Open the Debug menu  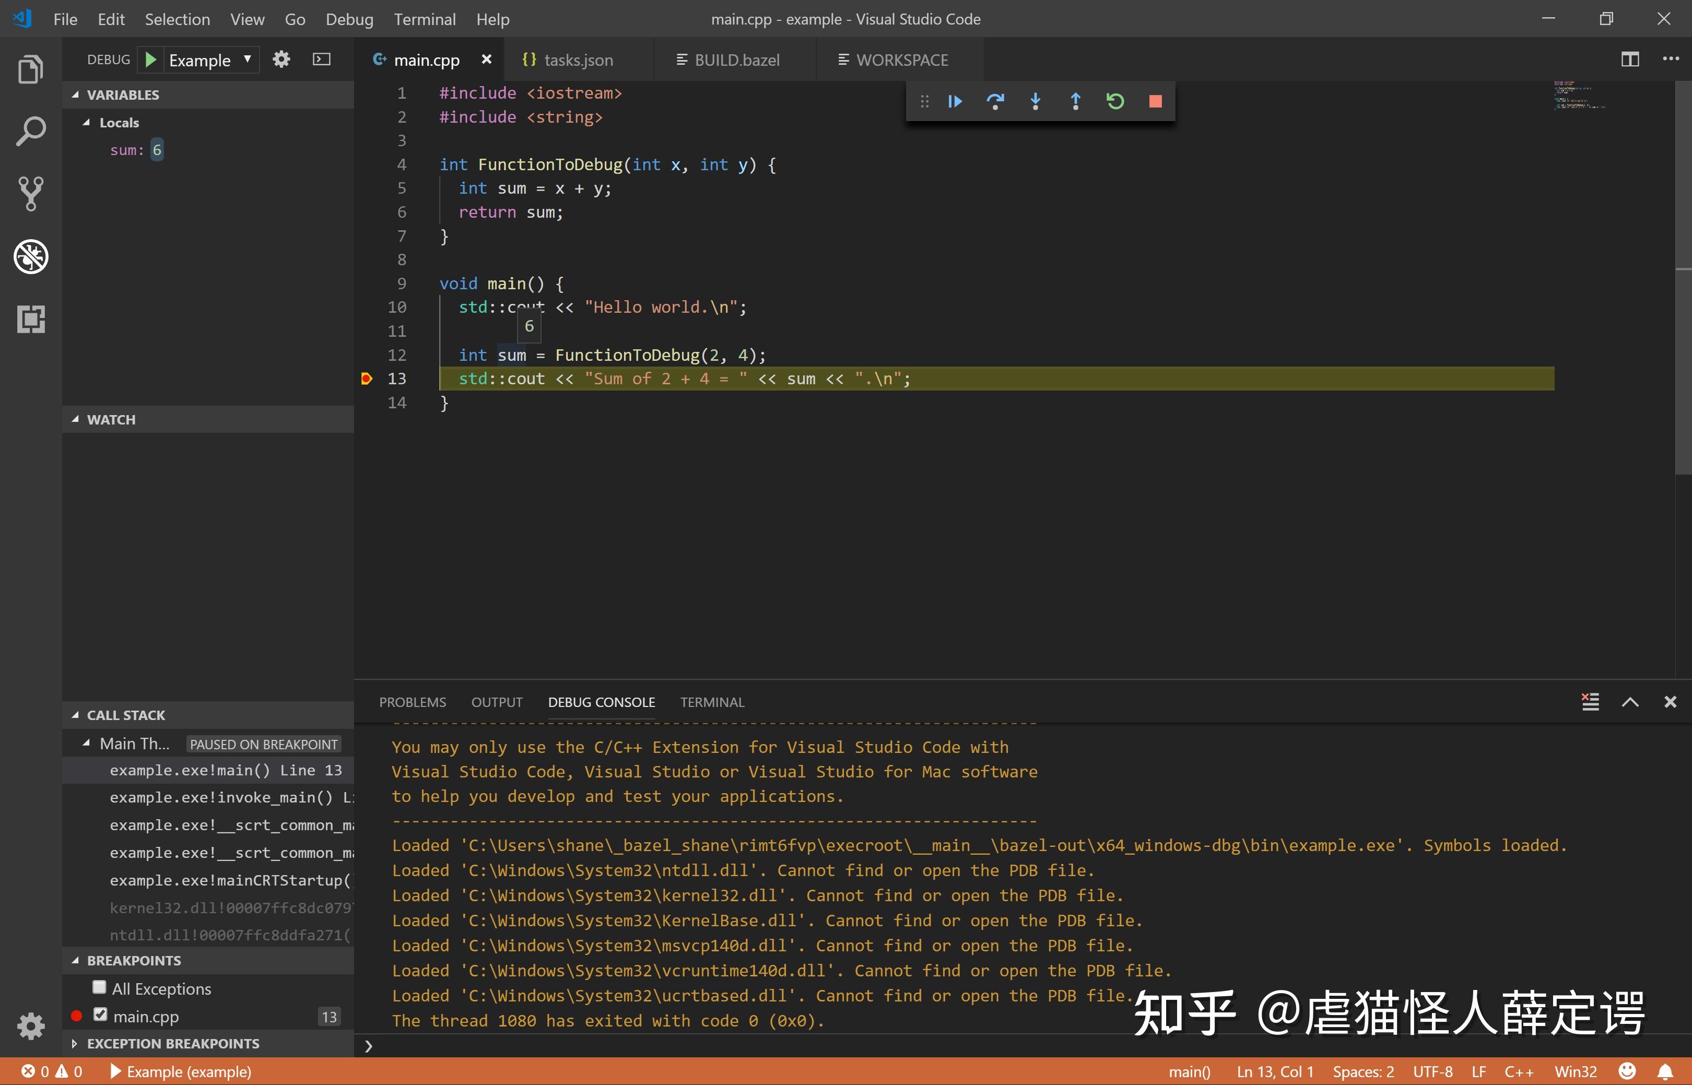tap(349, 19)
